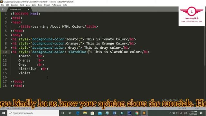Open the Find menu
This screenshot has width=206, height=116.
[x=22, y=5]
